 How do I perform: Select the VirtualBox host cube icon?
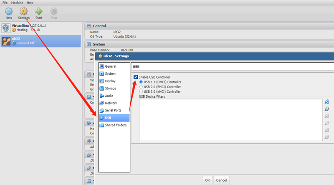coord(6,28)
